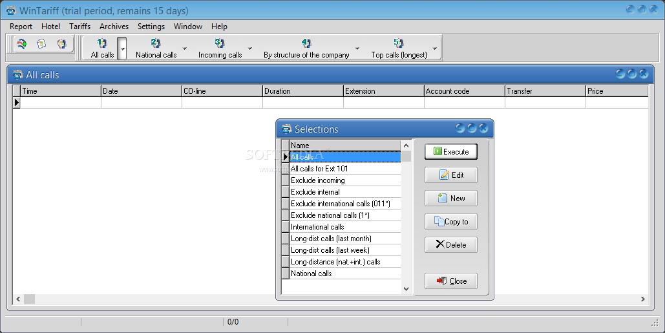
Task: Run the By structure of the company report
Action: (x=306, y=48)
